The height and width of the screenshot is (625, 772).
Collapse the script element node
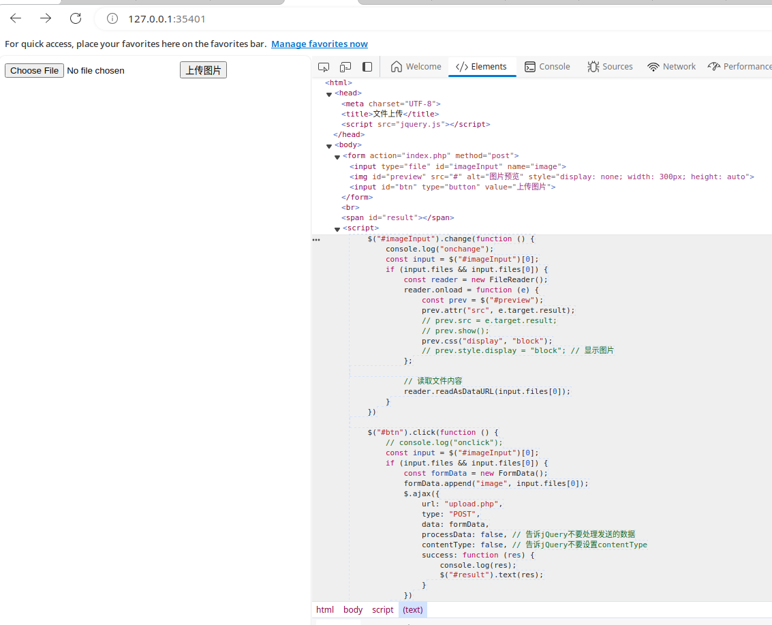click(x=337, y=229)
